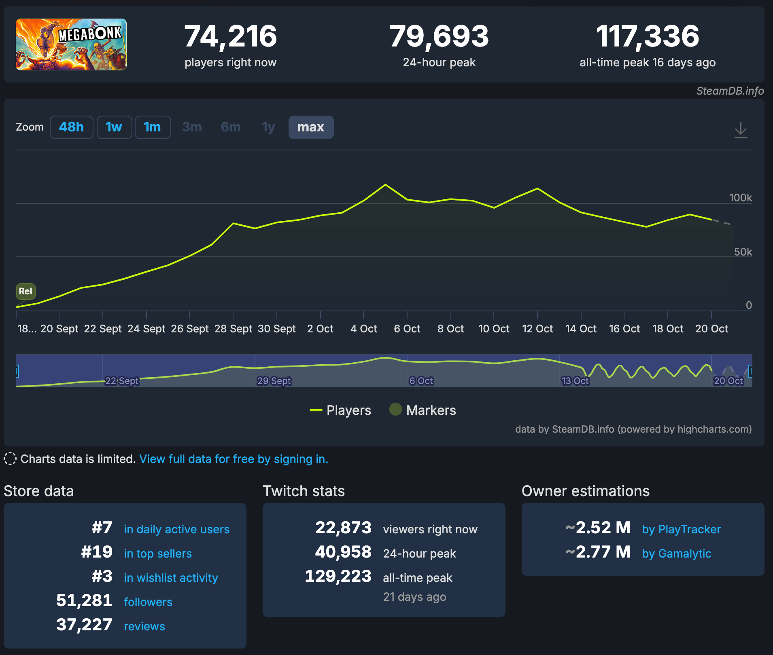Screen dimensions: 773x655
Task: Open the followers link
Action: (x=148, y=602)
